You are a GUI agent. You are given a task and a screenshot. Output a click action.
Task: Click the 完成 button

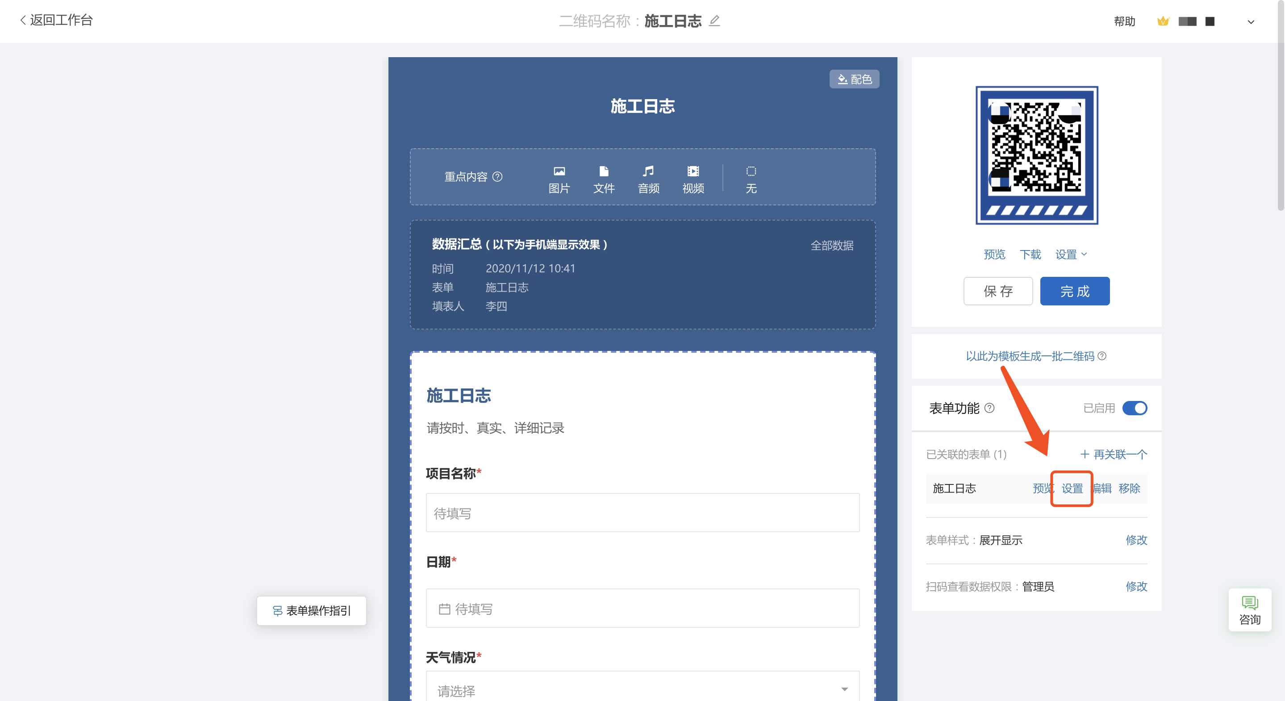1075,291
